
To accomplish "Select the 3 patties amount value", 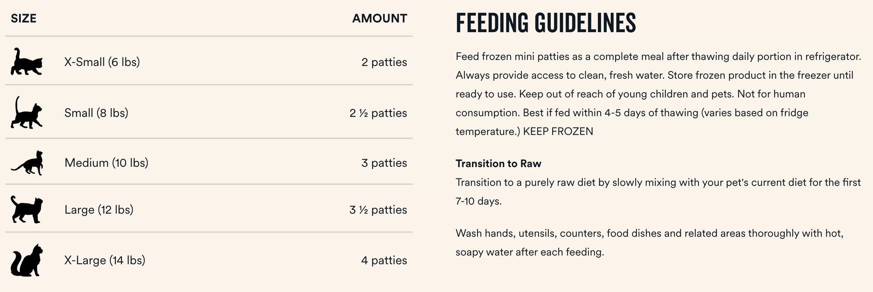I will pyautogui.click(x=384, y=163).
